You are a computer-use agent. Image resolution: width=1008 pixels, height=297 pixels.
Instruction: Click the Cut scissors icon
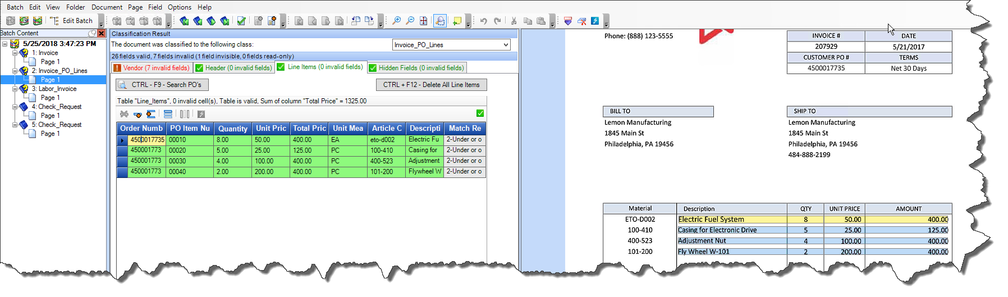click(x=514, y=21)
